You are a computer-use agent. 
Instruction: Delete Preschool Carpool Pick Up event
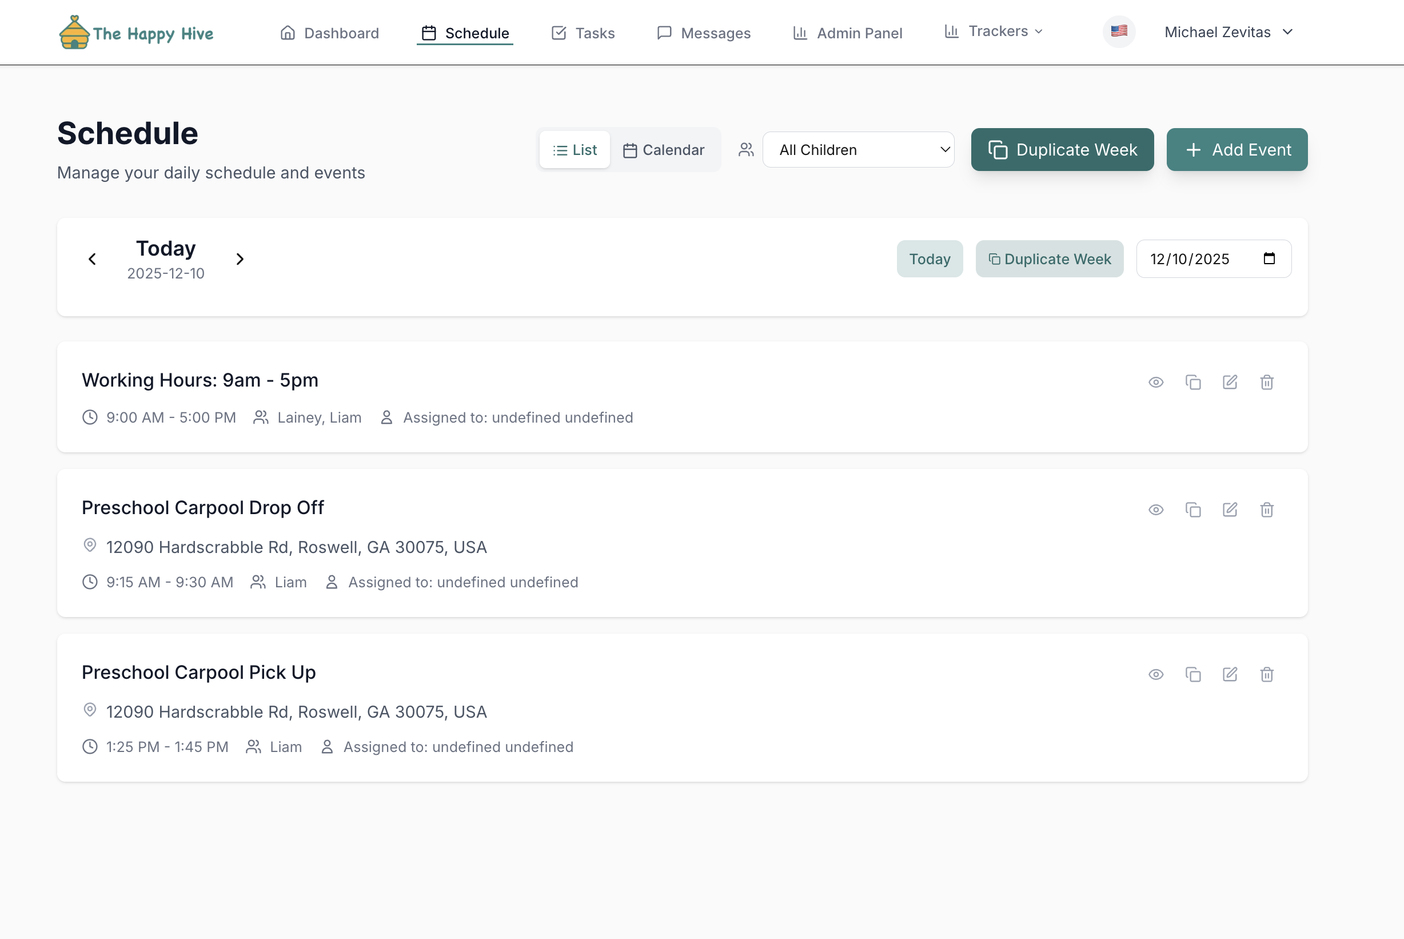pyautogui.click(x=1266, y=674)
